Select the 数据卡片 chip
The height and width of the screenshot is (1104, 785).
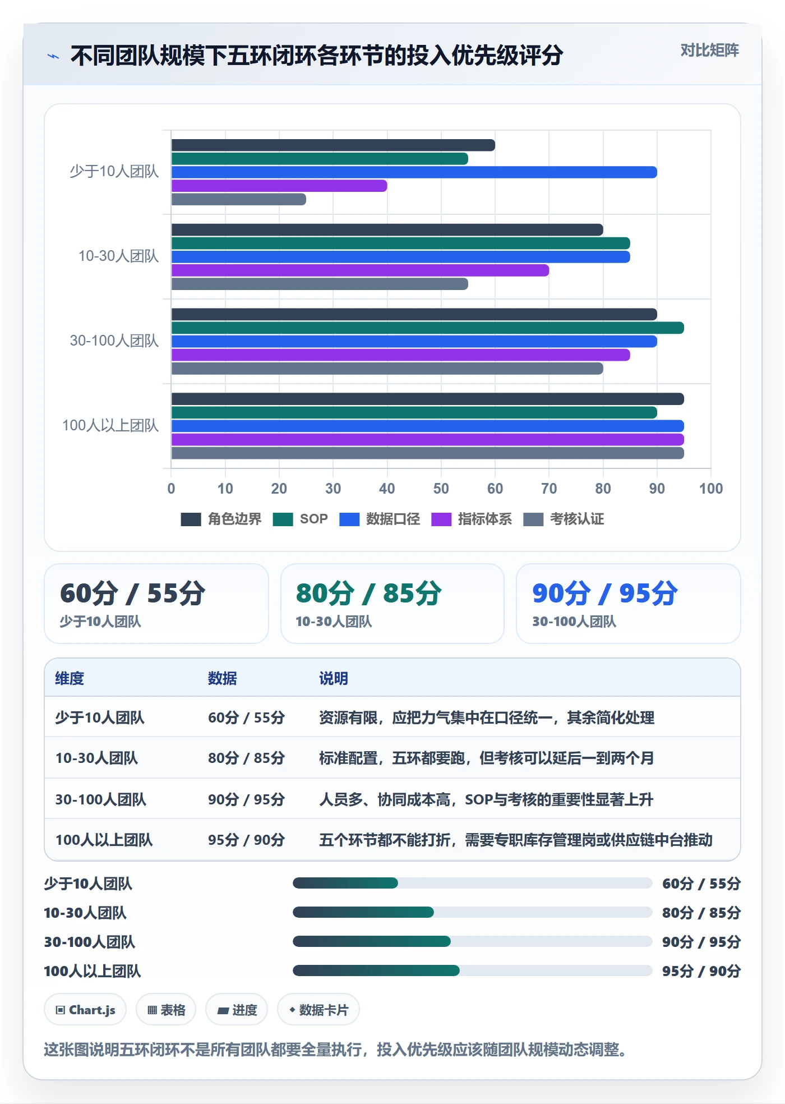pos(318,1010)
